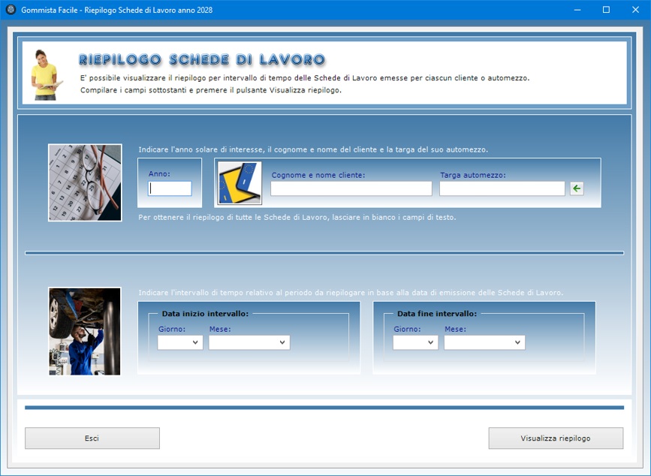Click the Riepilogo Schede di Lavoro heading
651x476 pixels.
pos(202,60)
